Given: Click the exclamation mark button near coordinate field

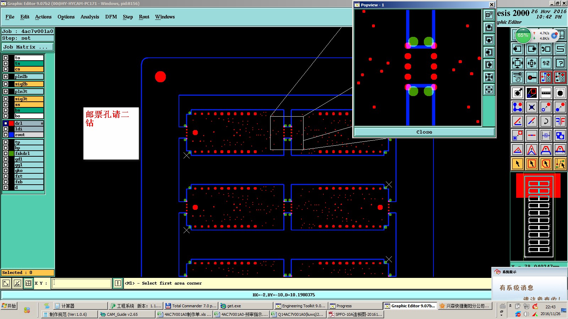Looking at the screenshot, I should 118,283.
